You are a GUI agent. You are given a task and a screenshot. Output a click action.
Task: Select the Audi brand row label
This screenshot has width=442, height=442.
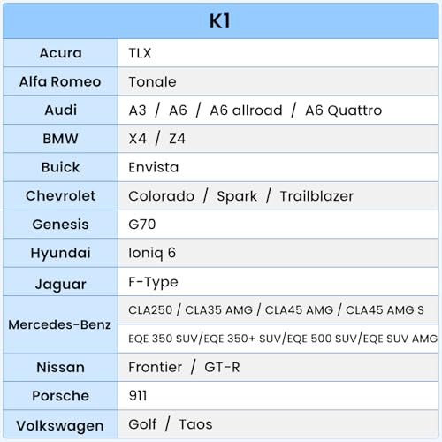60,110
